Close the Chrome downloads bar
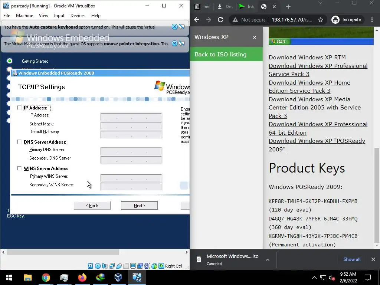Image resolution: width=380 pixels, height=285 pixels. coord(373,259)
